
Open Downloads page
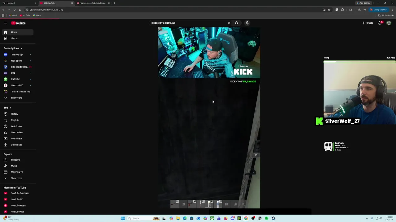(18, 145)
